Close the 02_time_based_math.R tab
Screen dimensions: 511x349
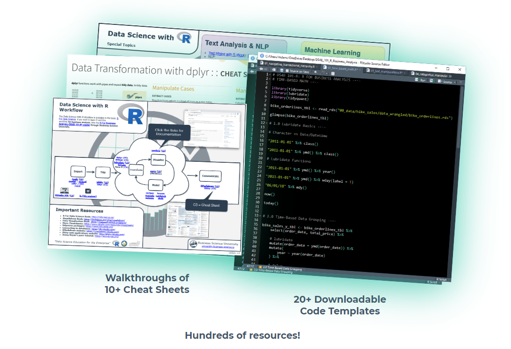pos(360,70)
